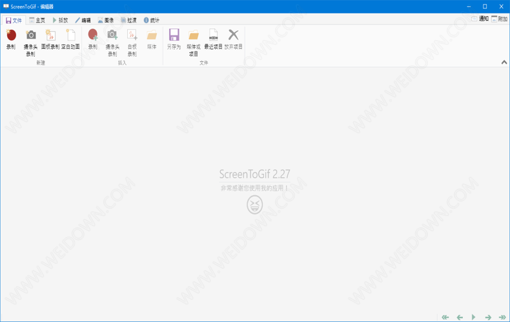Click the 非常感谢您使用我的应用 message
Image resolution: width=510 pixels, height=322 pixels.
[x=254, y=188]
